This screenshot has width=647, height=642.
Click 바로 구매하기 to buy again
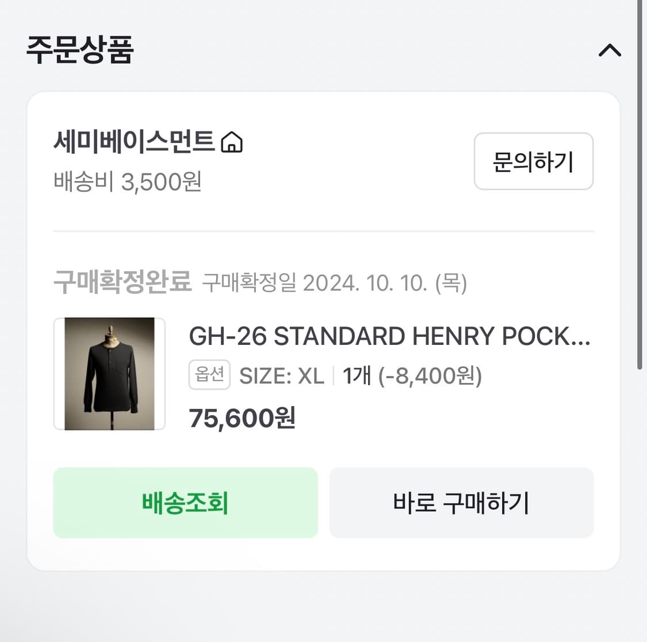click(461, 503)
